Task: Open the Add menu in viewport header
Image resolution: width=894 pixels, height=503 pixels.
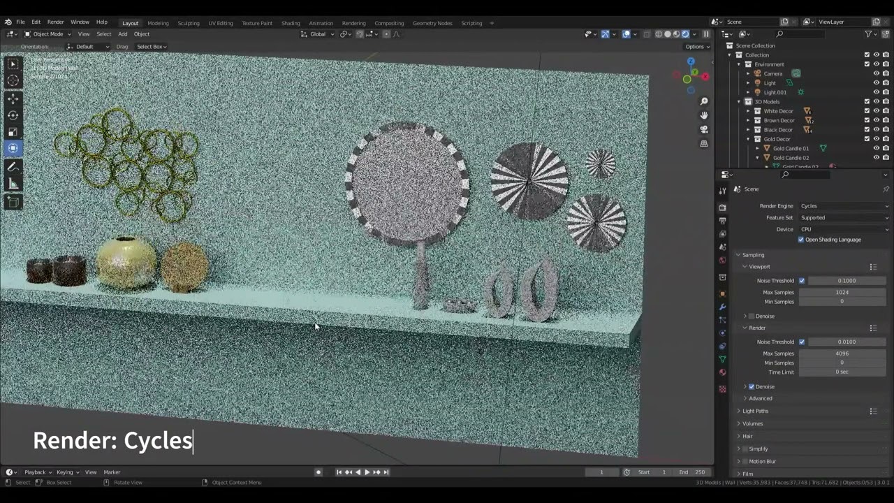Action: point(122,34)
